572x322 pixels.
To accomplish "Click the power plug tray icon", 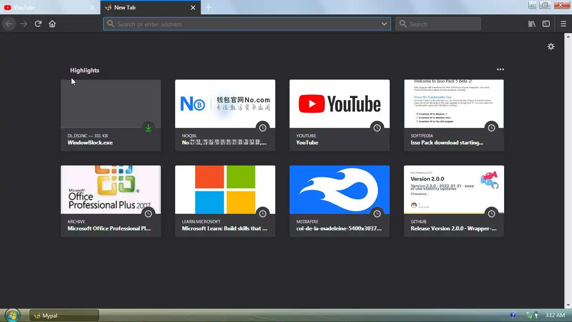I will pyautogui.click(x=536, y=315).
